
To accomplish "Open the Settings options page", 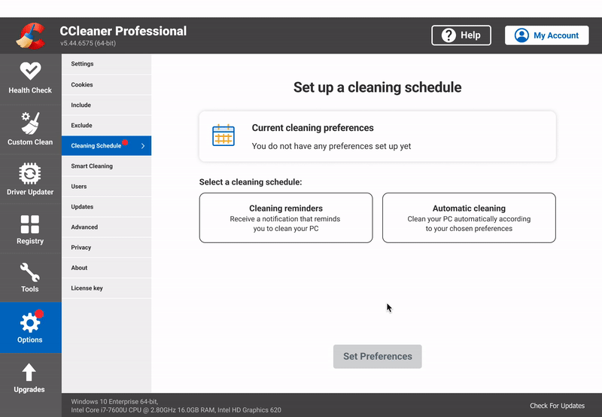I will tap(106, 64).
